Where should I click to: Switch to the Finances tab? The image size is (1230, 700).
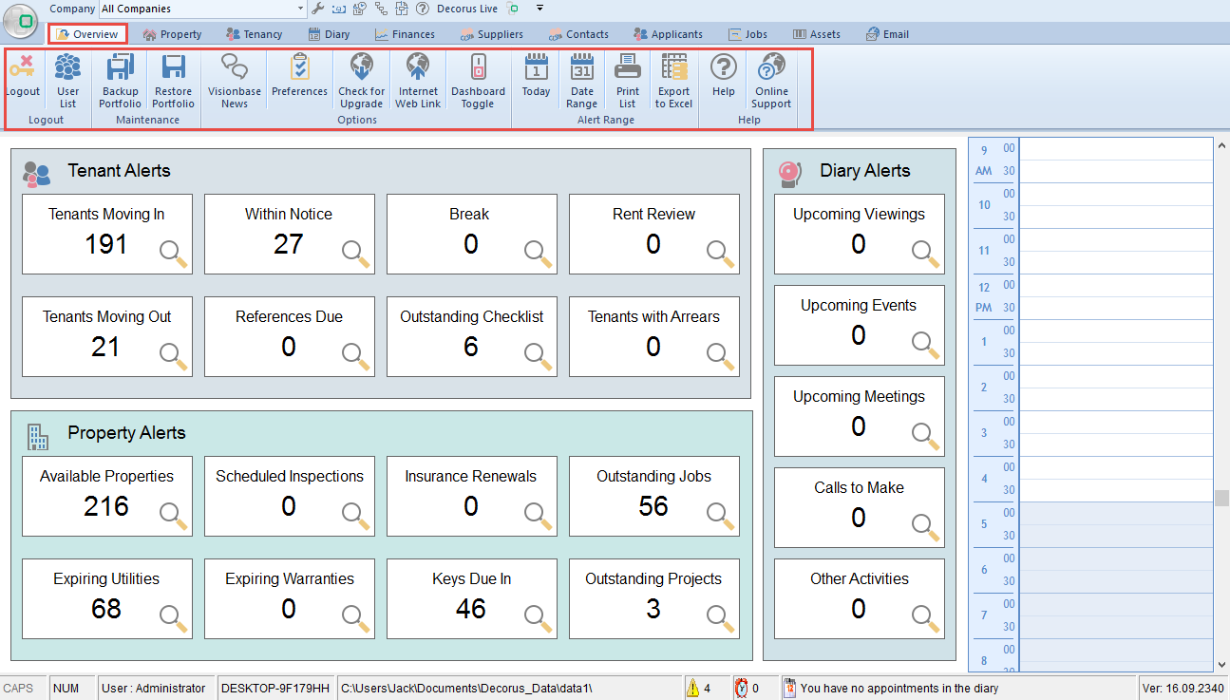405,34
